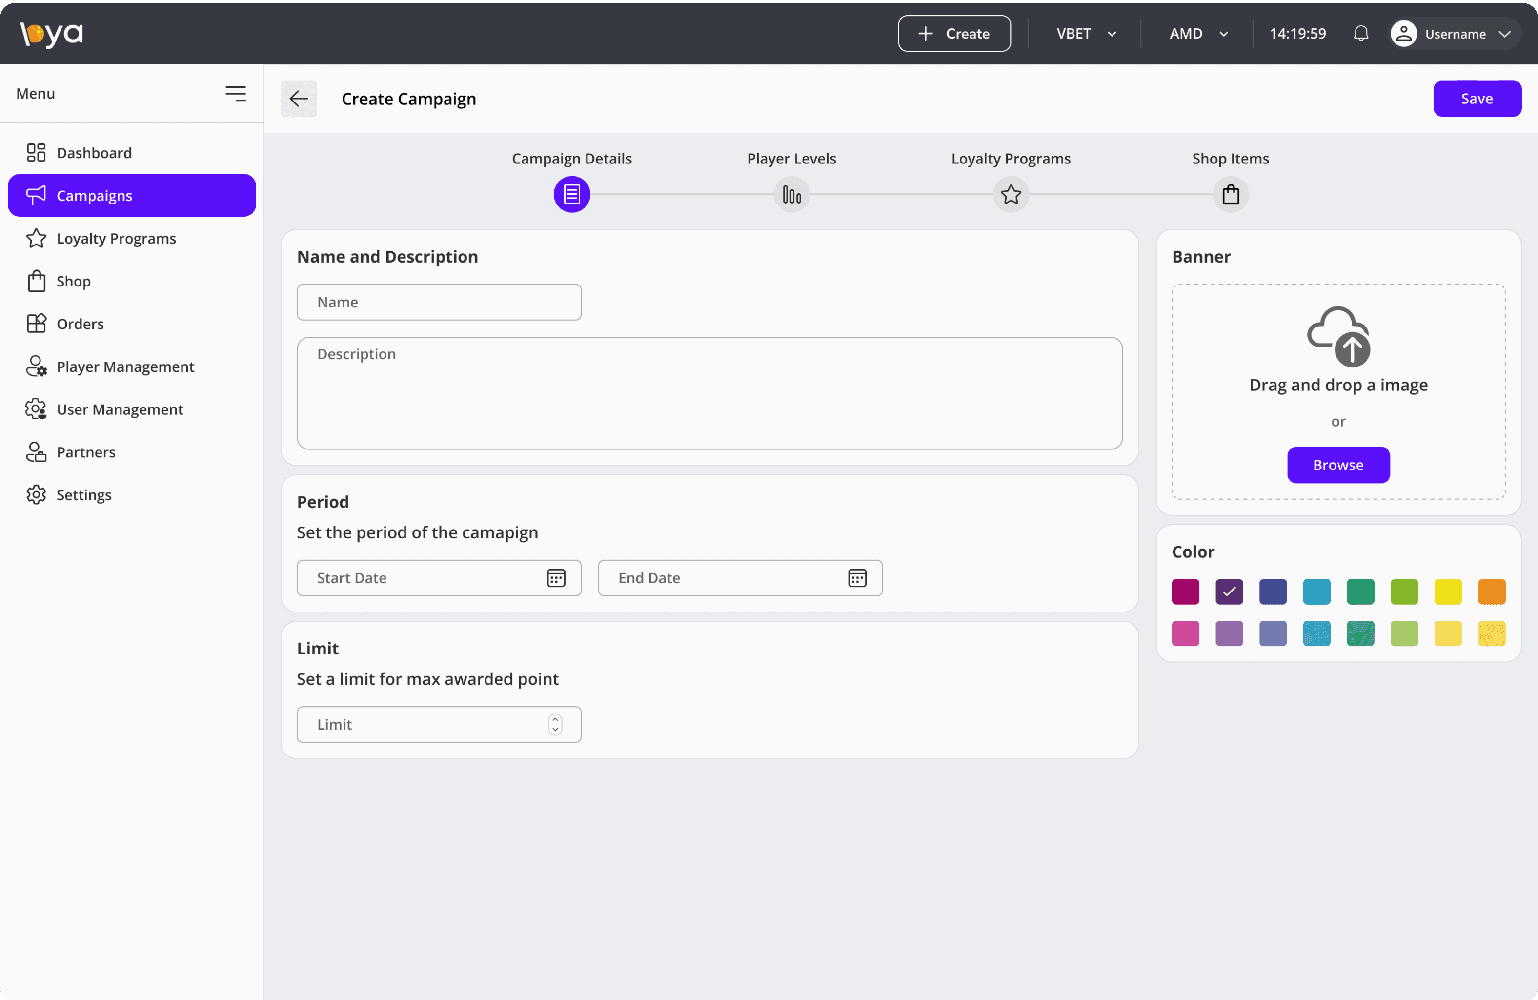The image size is (1538, 1000).
Task: Go to Dashboard in the sidebar
Action: pyautogui.click(x=94, y=153)
